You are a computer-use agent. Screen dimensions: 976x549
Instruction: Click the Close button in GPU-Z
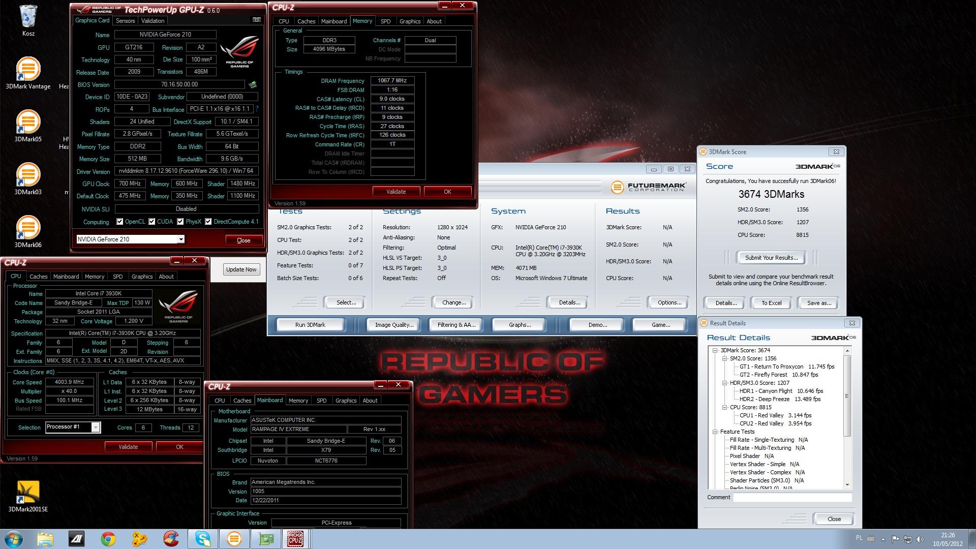point(243,240)
